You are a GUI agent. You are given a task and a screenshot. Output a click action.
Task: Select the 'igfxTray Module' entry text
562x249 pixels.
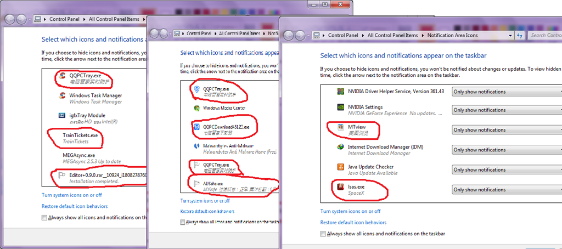click(x=87, y=115)
